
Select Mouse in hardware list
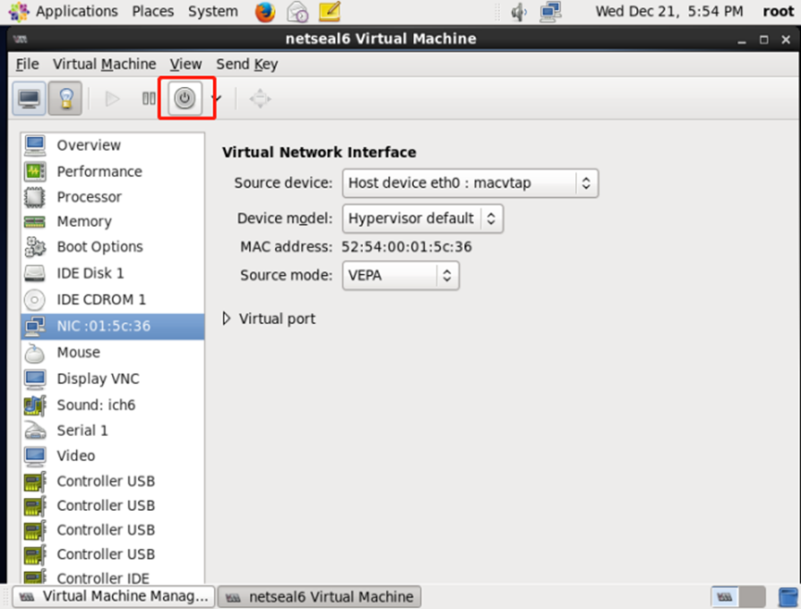pos(112,353)
